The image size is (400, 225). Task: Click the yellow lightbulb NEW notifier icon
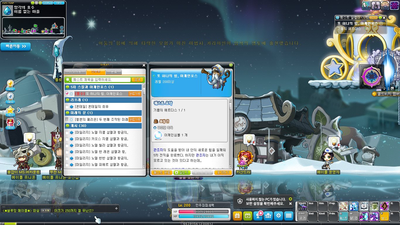[x=11, y=85]
